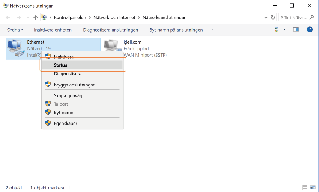Viewport: 319px width, 192px height.
Task: Click the 2 objekt status bar text
Action: pos(14,188)
